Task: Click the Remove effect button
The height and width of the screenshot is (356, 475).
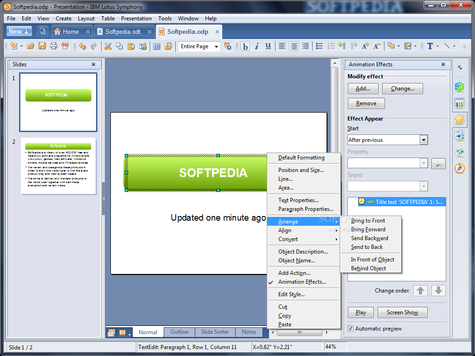Action: pos(366,103)
